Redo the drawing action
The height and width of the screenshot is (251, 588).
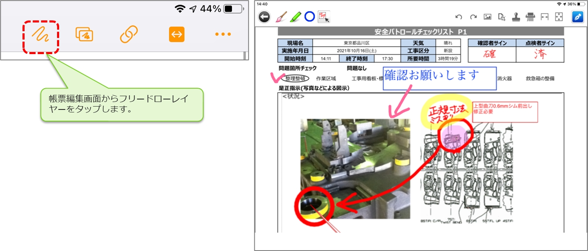point(473,17)
